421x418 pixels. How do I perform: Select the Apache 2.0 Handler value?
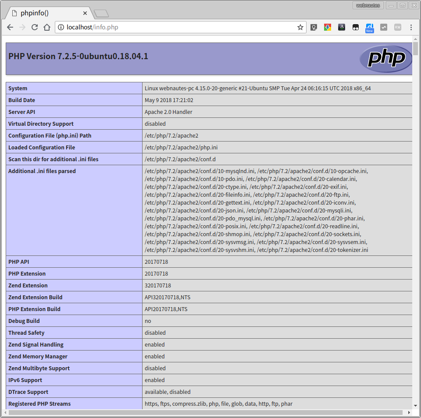(x=168, y=112)
